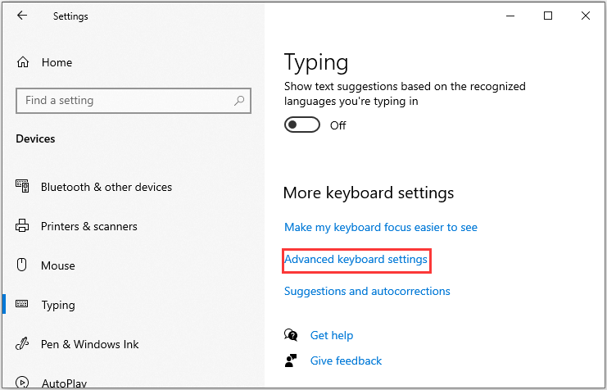
Task: Click the Home house icon
Action: (x=23, y=62)
